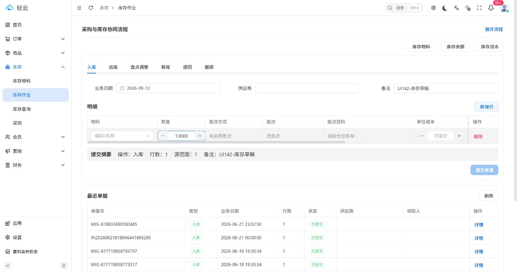
Task: Expand the 商品 menu
Action: (x=36, y=53)
